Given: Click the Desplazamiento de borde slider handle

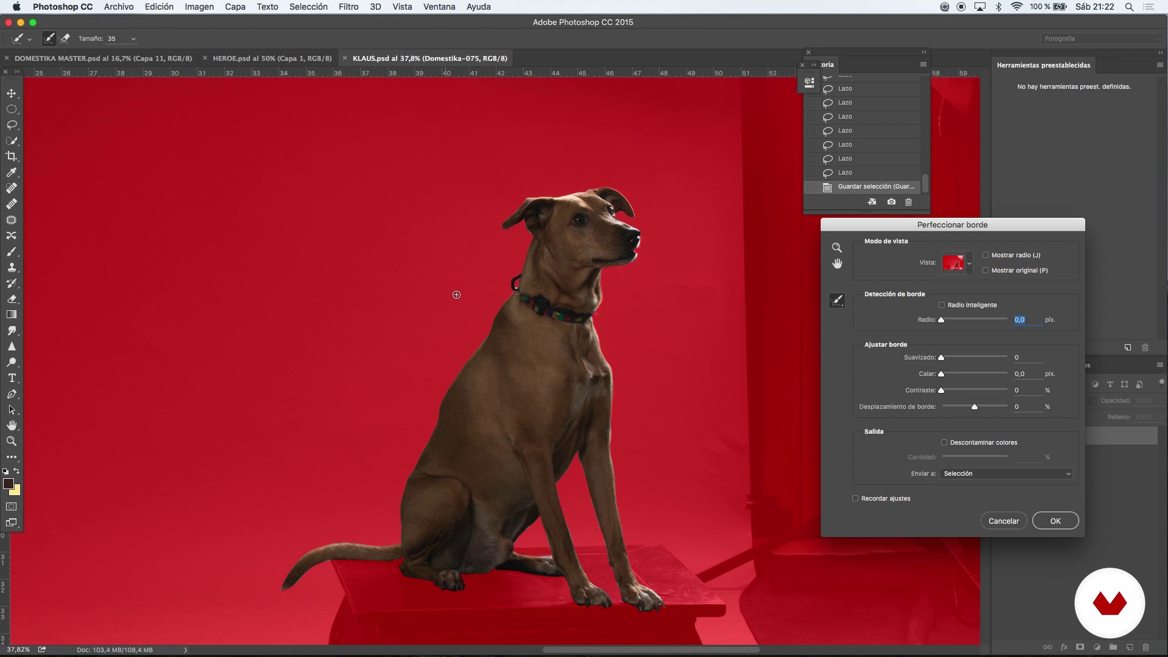Looking at the screenshot, I should (x=975, y=407).
